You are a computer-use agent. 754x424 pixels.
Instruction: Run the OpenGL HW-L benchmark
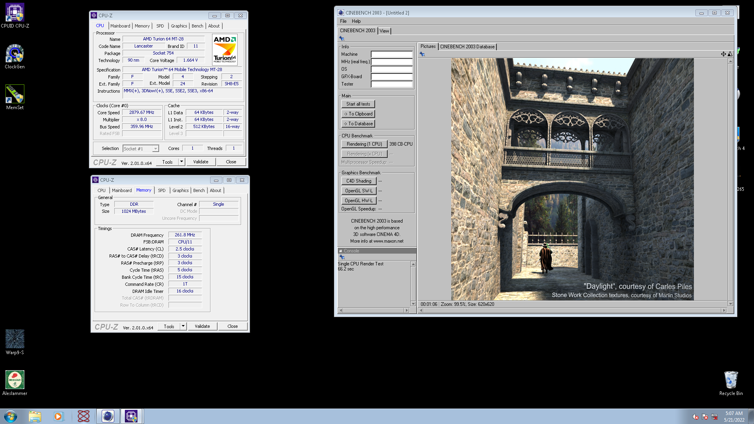[x=359, y=201]
